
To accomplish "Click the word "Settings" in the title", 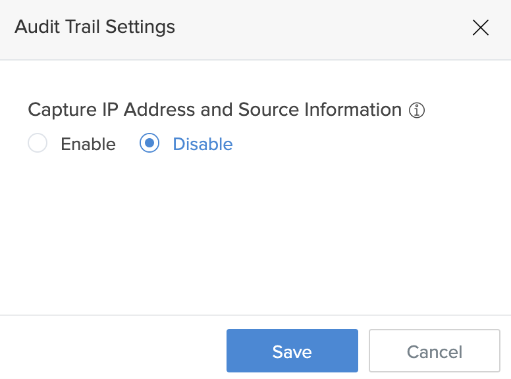I will click(x=140, y=27).
